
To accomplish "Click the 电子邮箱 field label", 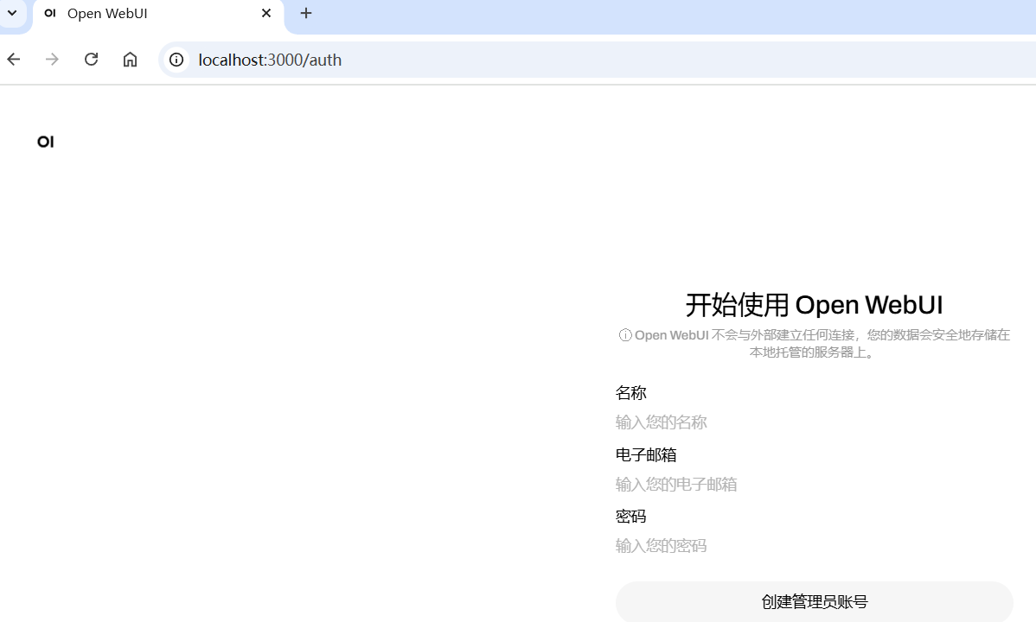I will (646, 455).
